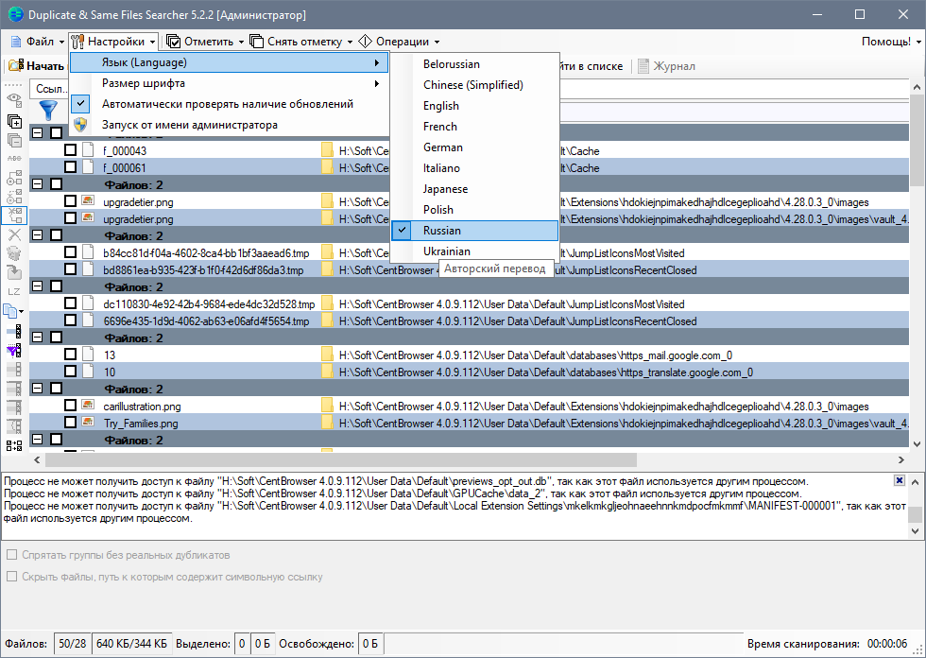Screen dimensions: 926x658
Task: Open the Помощь! help dropdown
Action: point(890,42)
